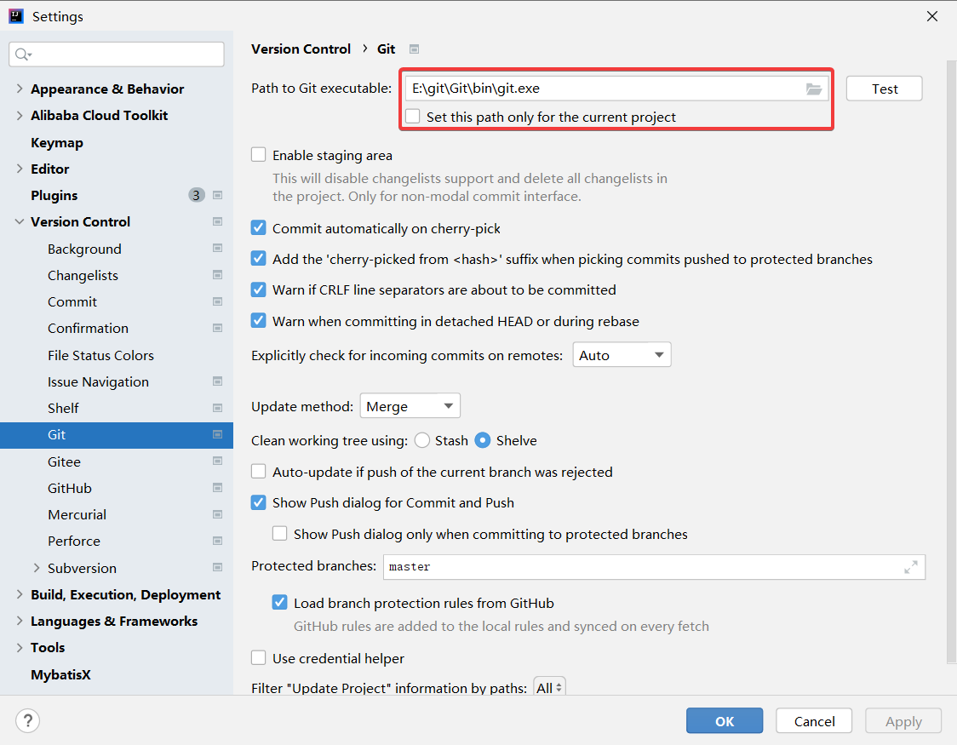Expand the Tools section
Viewport: 957px width, 745px height.
(20, 647)
